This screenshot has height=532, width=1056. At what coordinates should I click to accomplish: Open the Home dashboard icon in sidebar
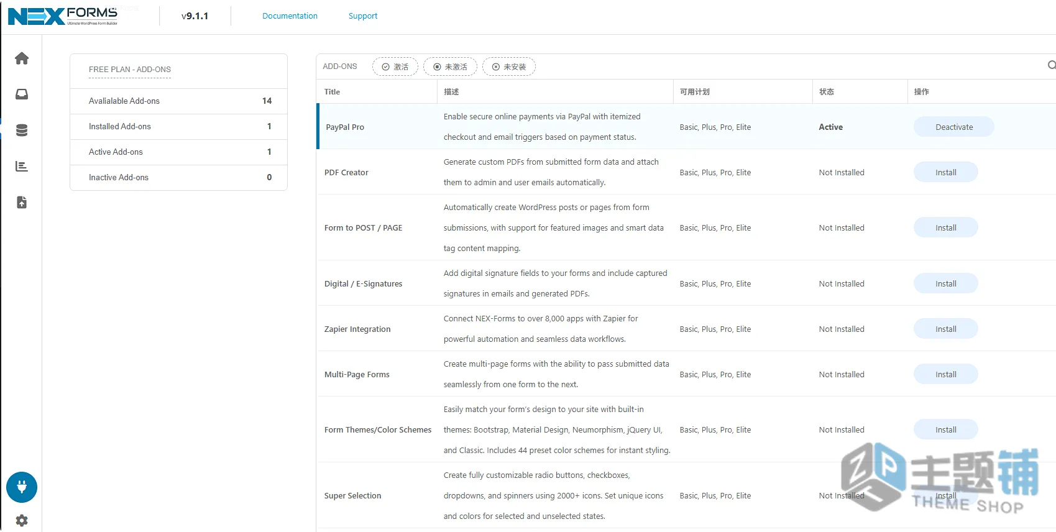(22, 58)
